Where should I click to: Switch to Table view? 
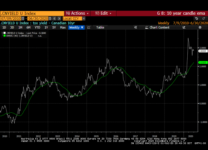100,27
